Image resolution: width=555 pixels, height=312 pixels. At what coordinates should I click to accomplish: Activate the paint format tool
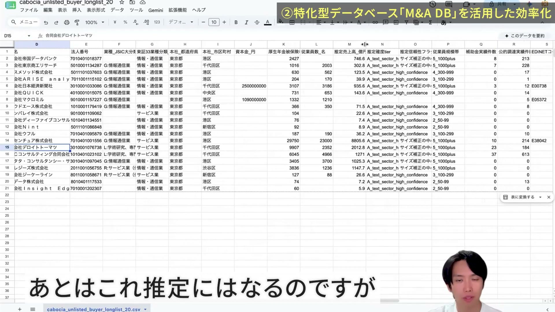coord(77,22)
